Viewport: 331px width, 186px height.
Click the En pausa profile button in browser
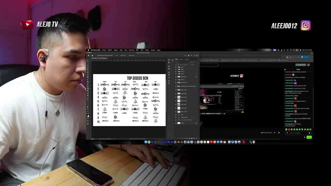[x=305, y=57]
